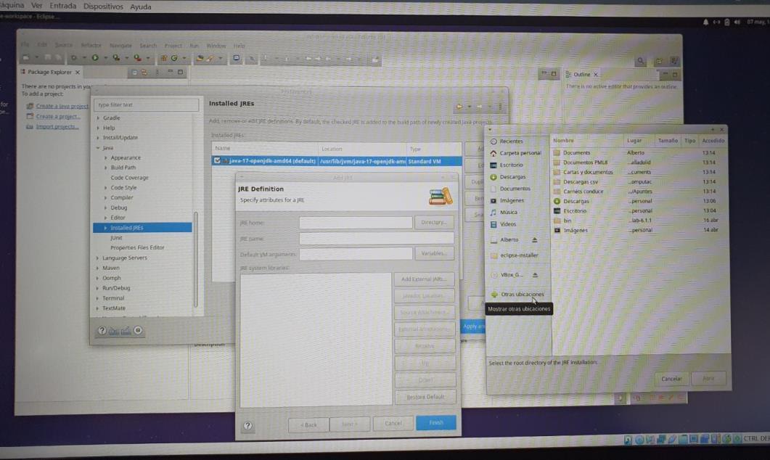Click Add External JARs... button

(x=424, y=279)
